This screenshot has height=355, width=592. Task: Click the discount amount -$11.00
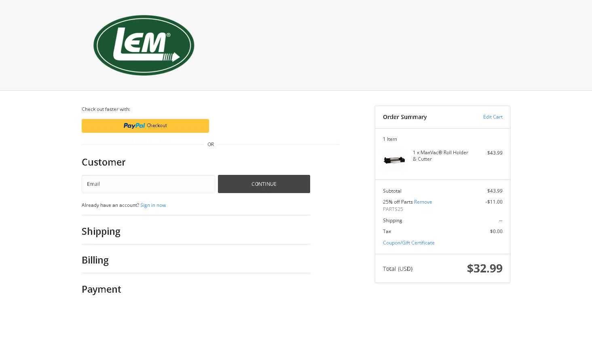pyautogui.click(x=494, y=202)
